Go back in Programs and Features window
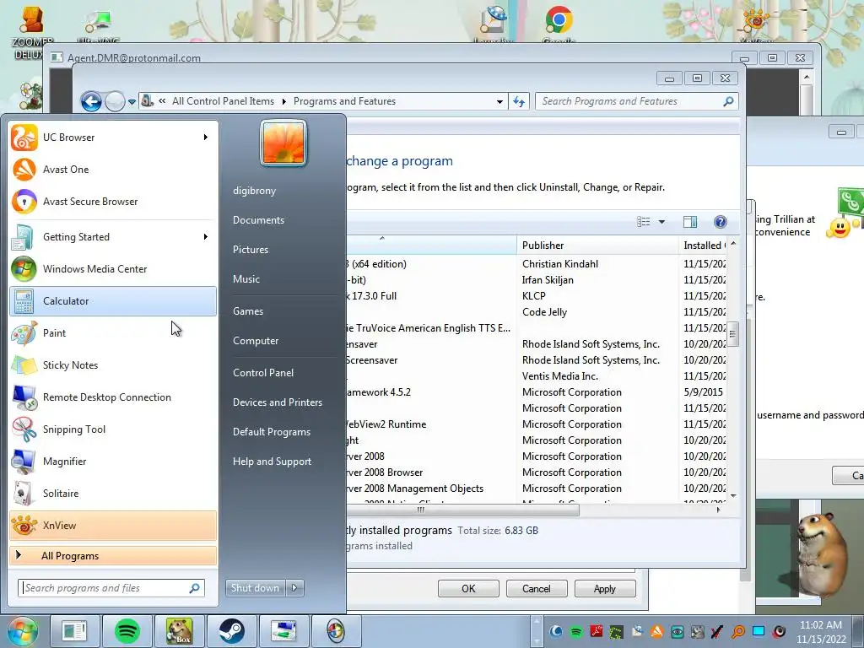 point(91,101)
